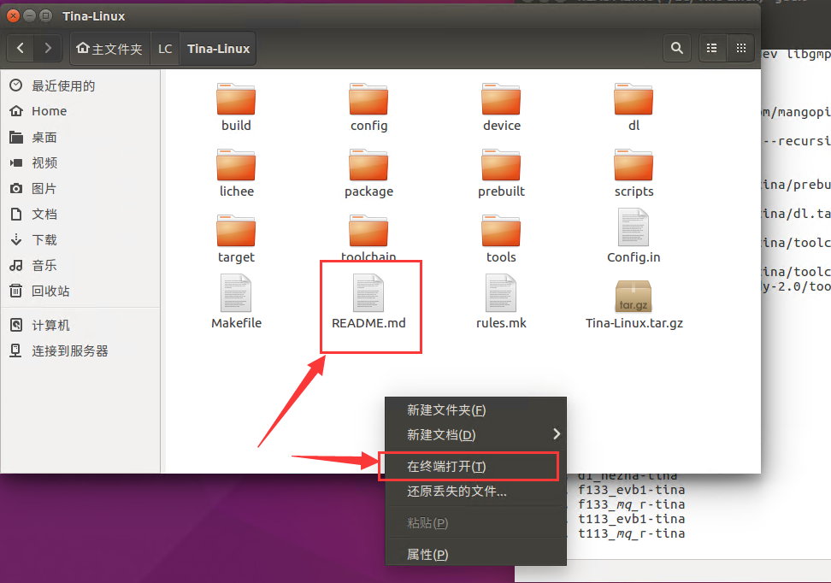Choose 新建文件夹(F) from context menu
The height and width of the screenshot is (583, 831).
pos(475,409)
